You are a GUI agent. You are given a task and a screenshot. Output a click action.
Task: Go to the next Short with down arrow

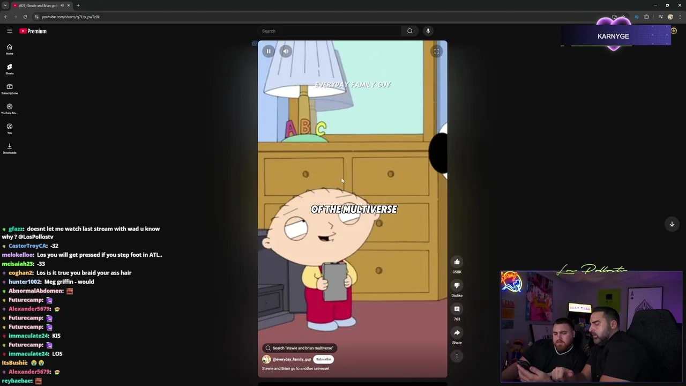tap(672, 224)
